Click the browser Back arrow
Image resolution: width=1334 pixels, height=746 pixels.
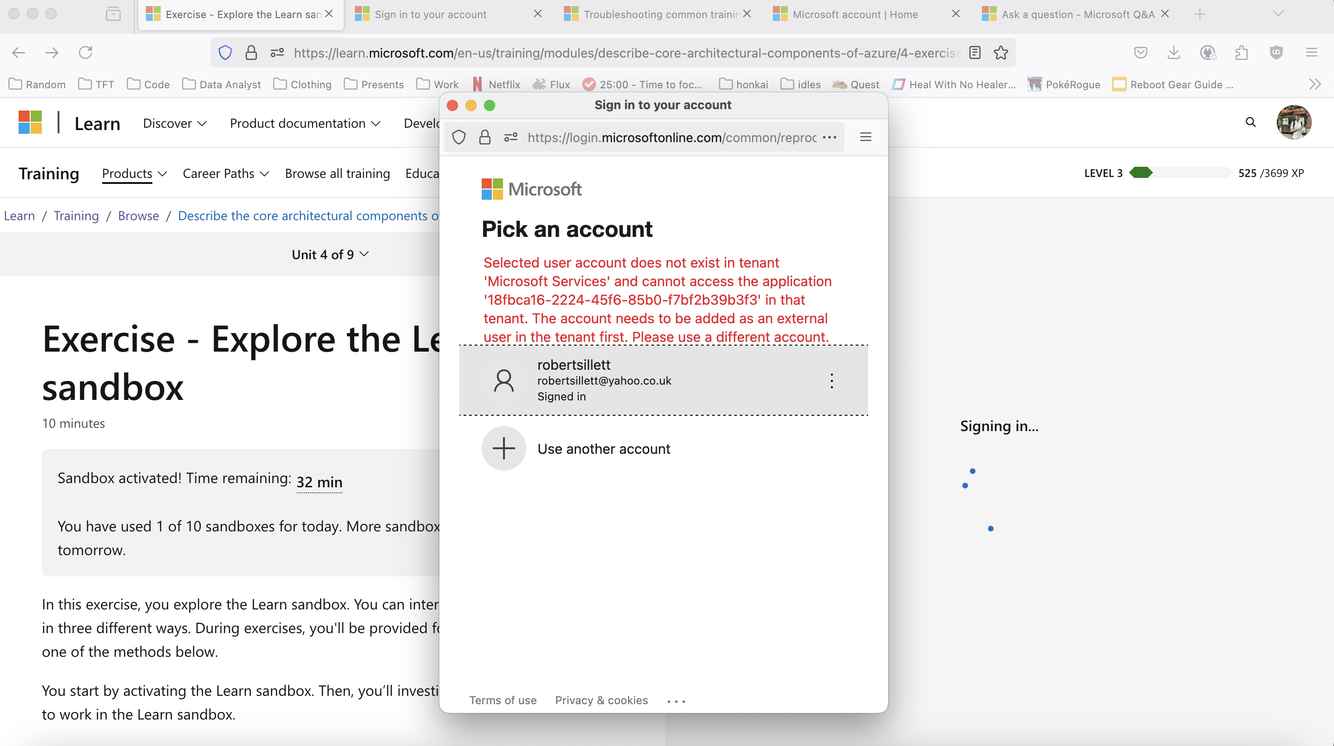click(19, 52)
